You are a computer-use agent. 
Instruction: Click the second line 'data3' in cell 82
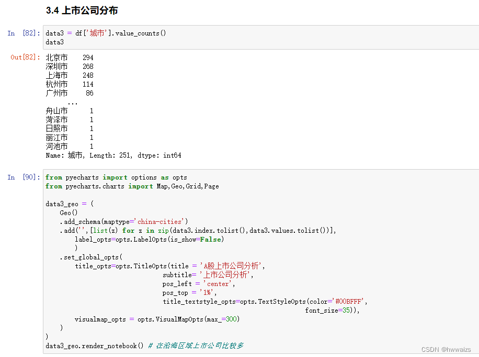[x=55, y=42]
